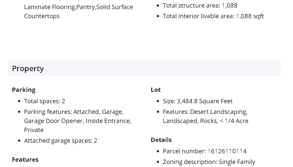This screenshot has width=293, height=167.
Task: Click 'Attached garage spaces: 2' line
Action: (x=61, y=141)
